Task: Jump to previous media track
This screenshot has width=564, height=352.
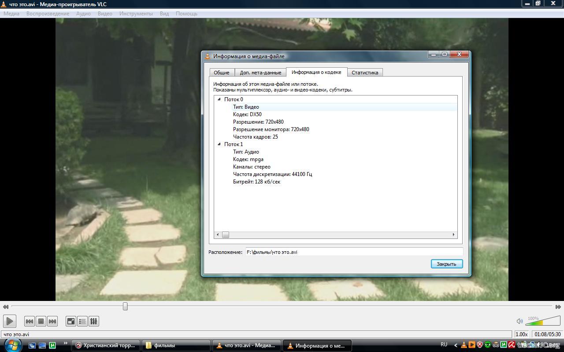Action: pos(29,321)
